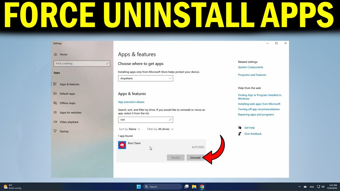Open the clock showing 3:42 PM

click(332, 186)
